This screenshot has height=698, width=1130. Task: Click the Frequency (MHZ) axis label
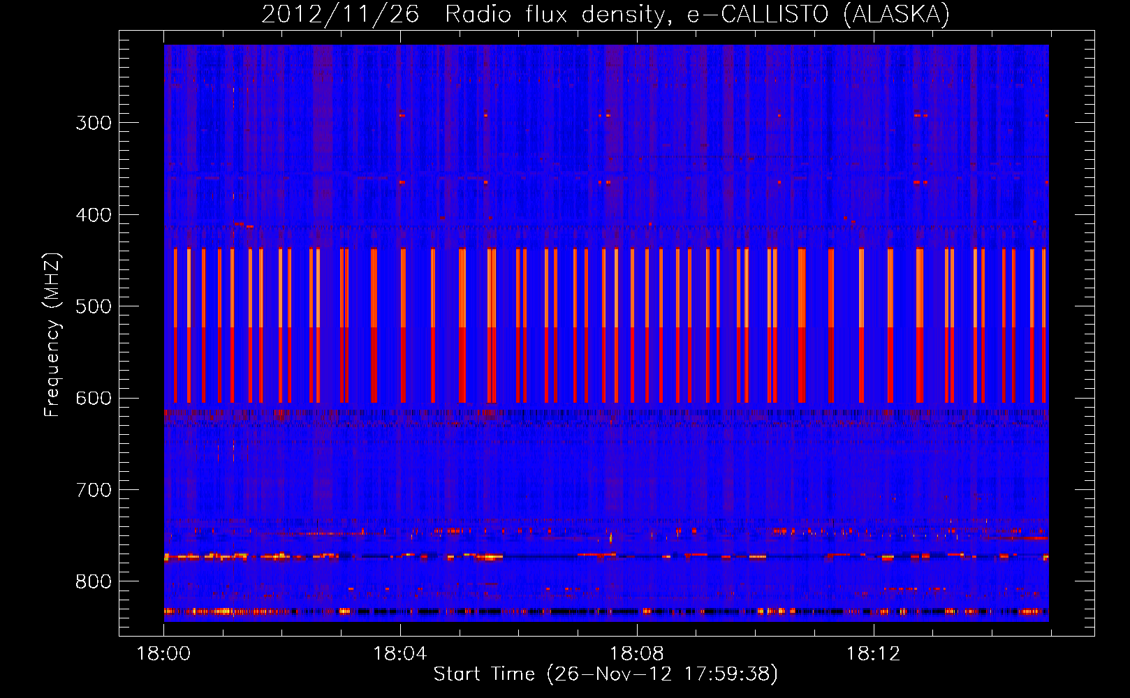coord(52,334)
